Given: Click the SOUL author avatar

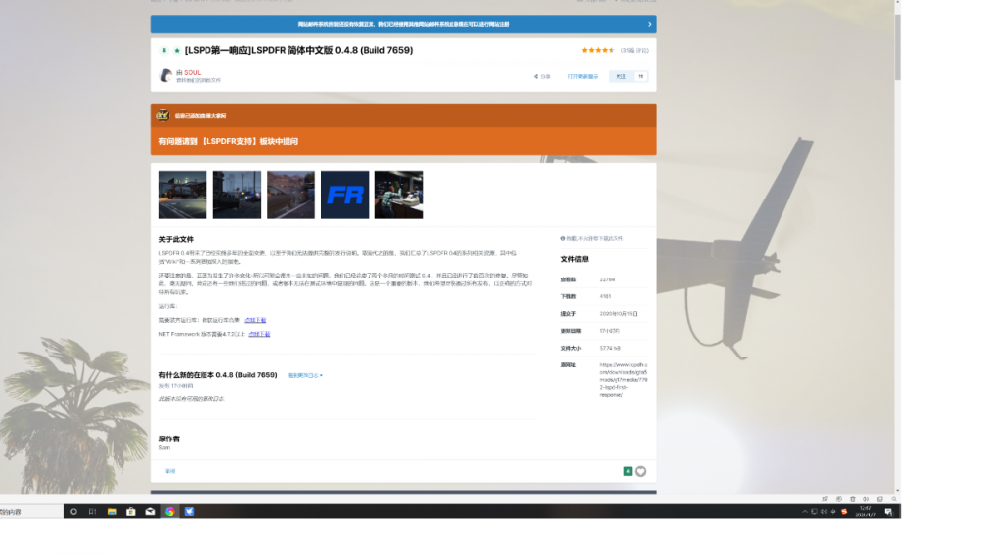Looking at the screenshot, I should (x=165, y=76).
